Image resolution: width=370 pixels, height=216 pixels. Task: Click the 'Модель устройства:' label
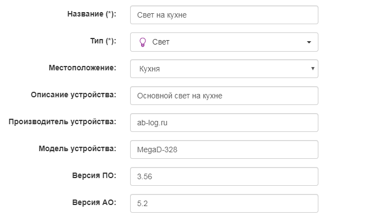77,148
